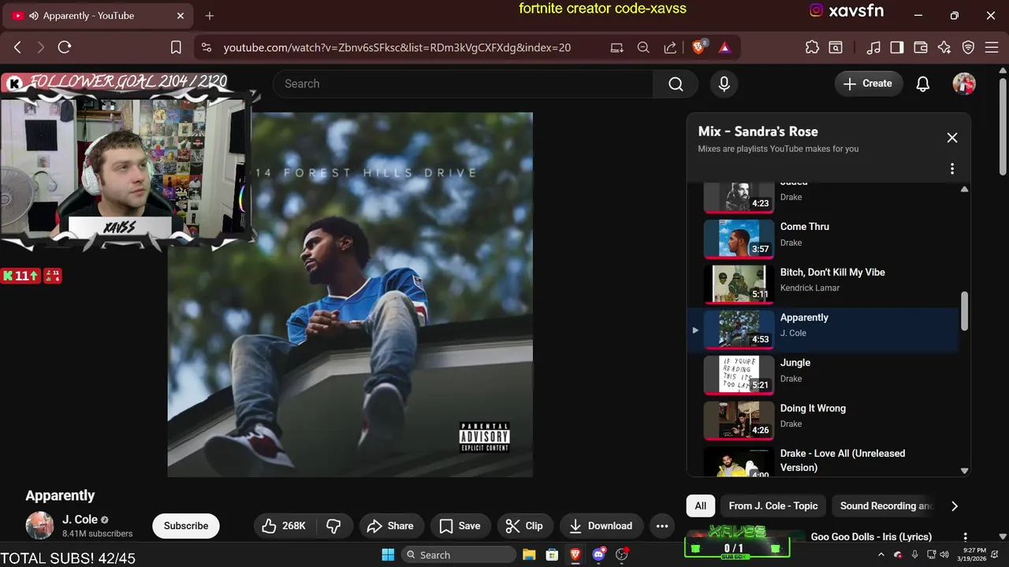Open the browser hamburger menu
Viewport: 1009px width, 567px height.
tap(992, 47)
